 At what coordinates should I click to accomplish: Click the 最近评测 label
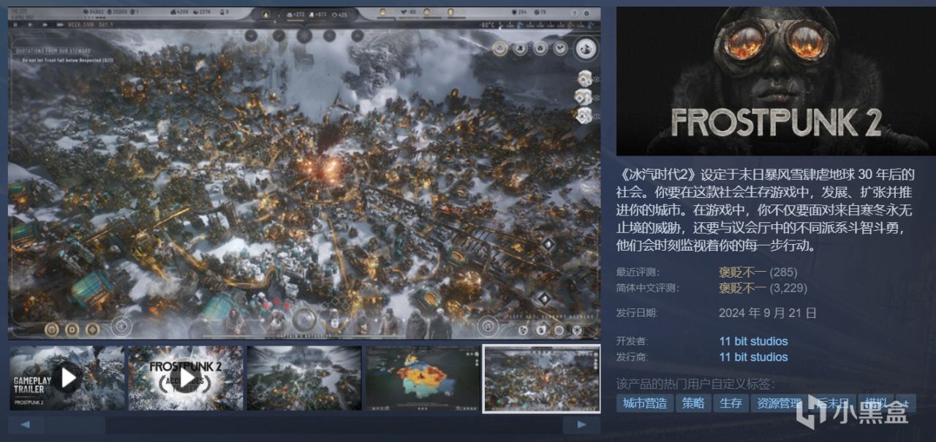point(638,273)
